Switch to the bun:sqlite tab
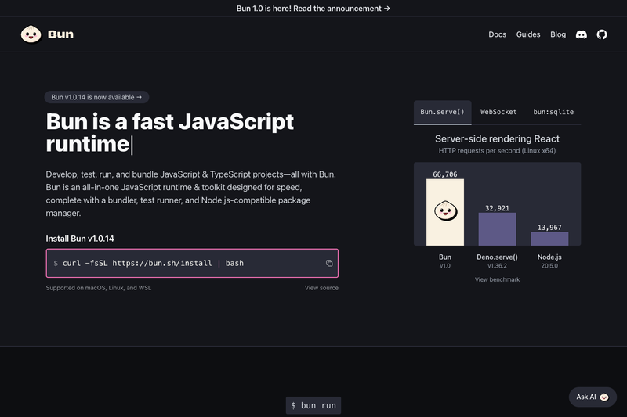The height and width of the screenshot is (417, 627). pyautogui.click(x=553, y=112)
